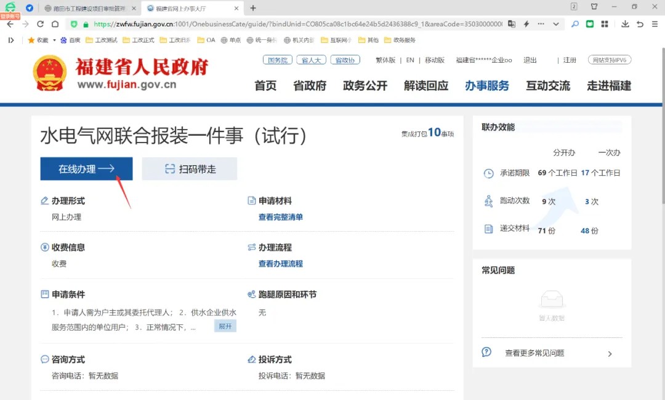This screenshot has width=665, height=400.
Task: Click the browser address bar URL
Action: coord(296,24)
